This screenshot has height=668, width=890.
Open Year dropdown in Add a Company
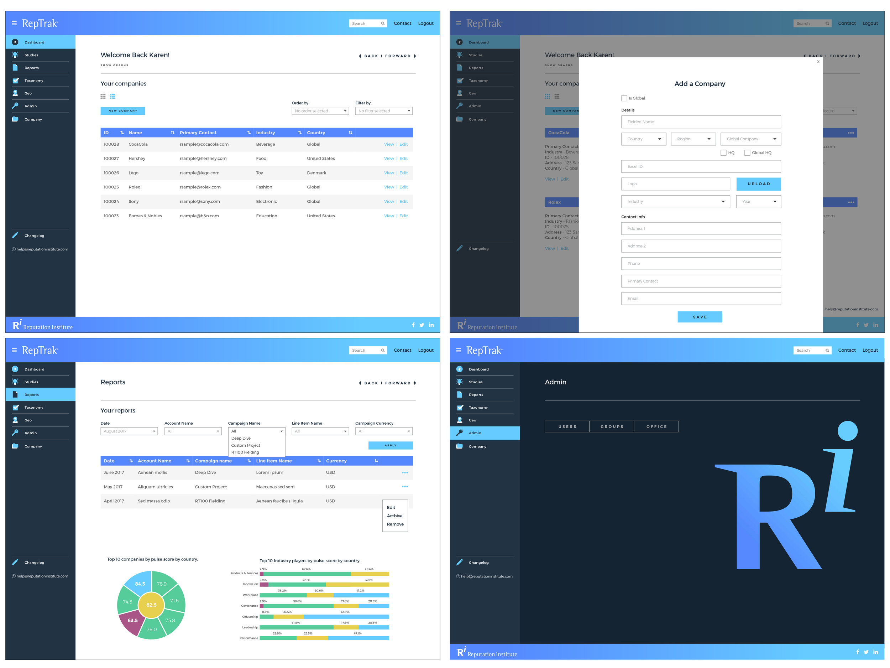pyautogui.click(x=759, y=201)
